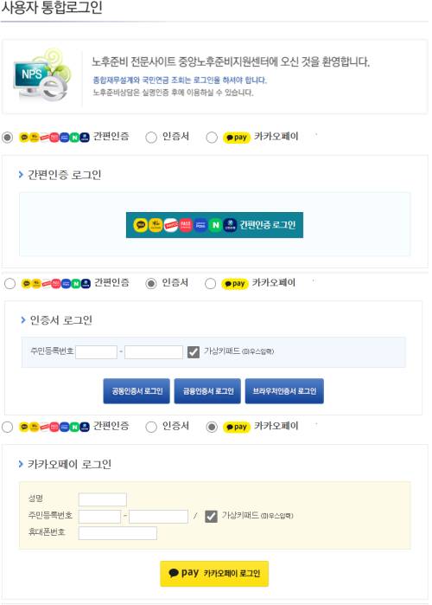This screenshot has width=432, height=605.
Task: Select the top 인증서 radio button
Action: coord(151,138)
